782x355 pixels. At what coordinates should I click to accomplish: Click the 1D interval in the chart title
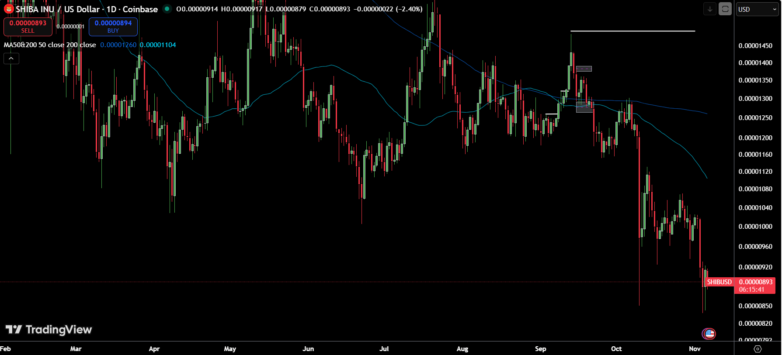[x=111, y=9]
